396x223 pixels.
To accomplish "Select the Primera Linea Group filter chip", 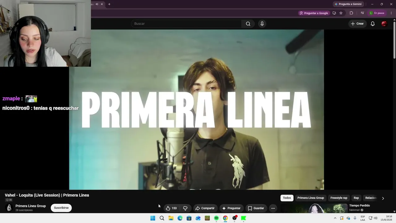I will [311, 198].
